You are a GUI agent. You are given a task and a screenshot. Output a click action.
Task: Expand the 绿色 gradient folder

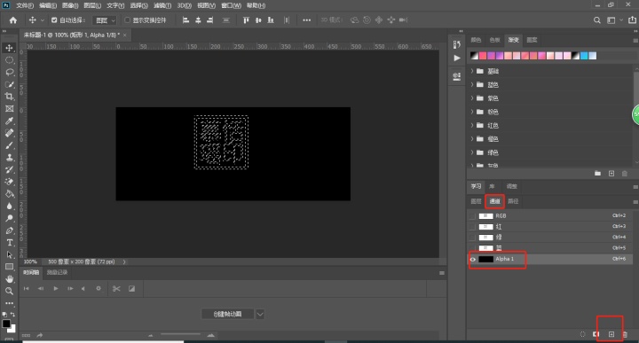(x=472, y=152)
